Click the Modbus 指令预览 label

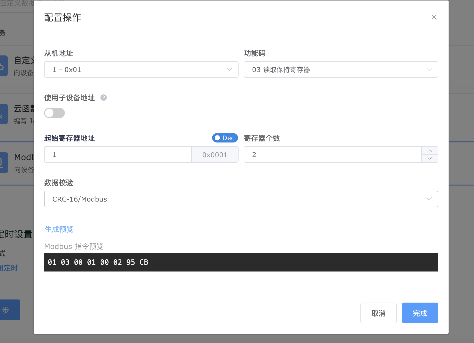pos(74,246)
